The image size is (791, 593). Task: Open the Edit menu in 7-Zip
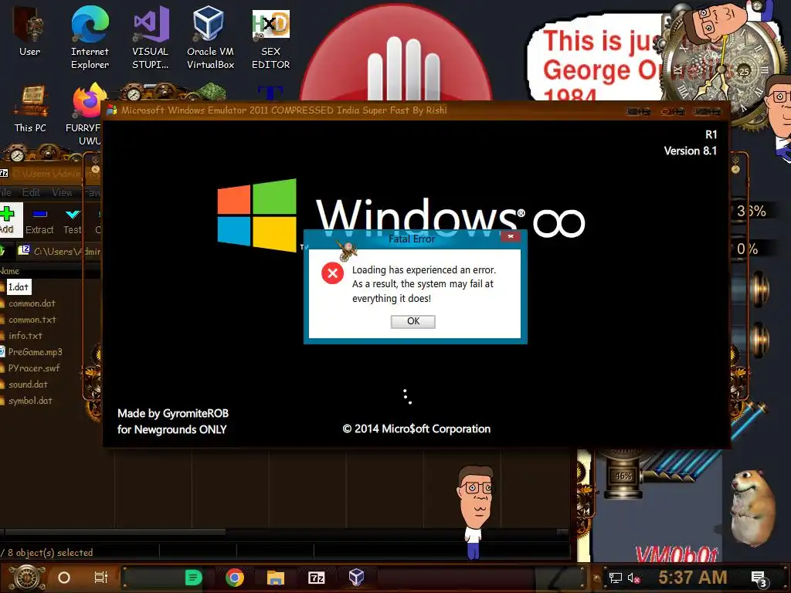point(31,192)
